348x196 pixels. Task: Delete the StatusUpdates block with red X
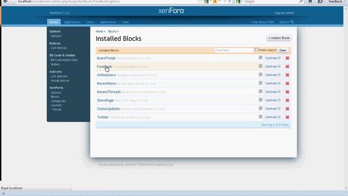pos(287,109)
